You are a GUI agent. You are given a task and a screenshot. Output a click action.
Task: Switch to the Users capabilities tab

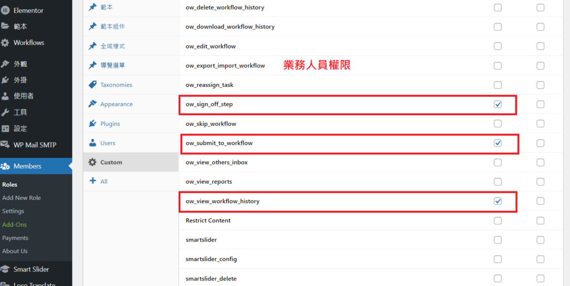coord(107,143)
